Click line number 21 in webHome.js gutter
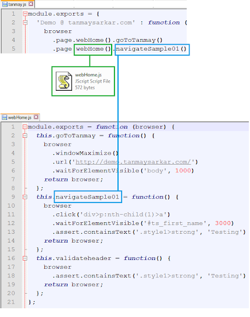Screen dimensions: 250x317 click(11, 302)
